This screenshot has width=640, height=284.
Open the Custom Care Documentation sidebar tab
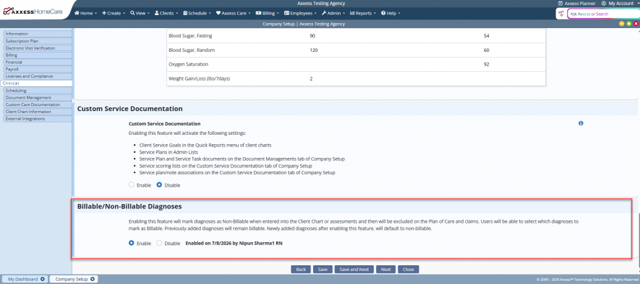coord(37,105)
